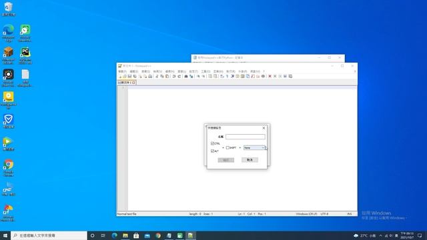Uncheck the CTRL checkbox in shortcut dialog

212,143
